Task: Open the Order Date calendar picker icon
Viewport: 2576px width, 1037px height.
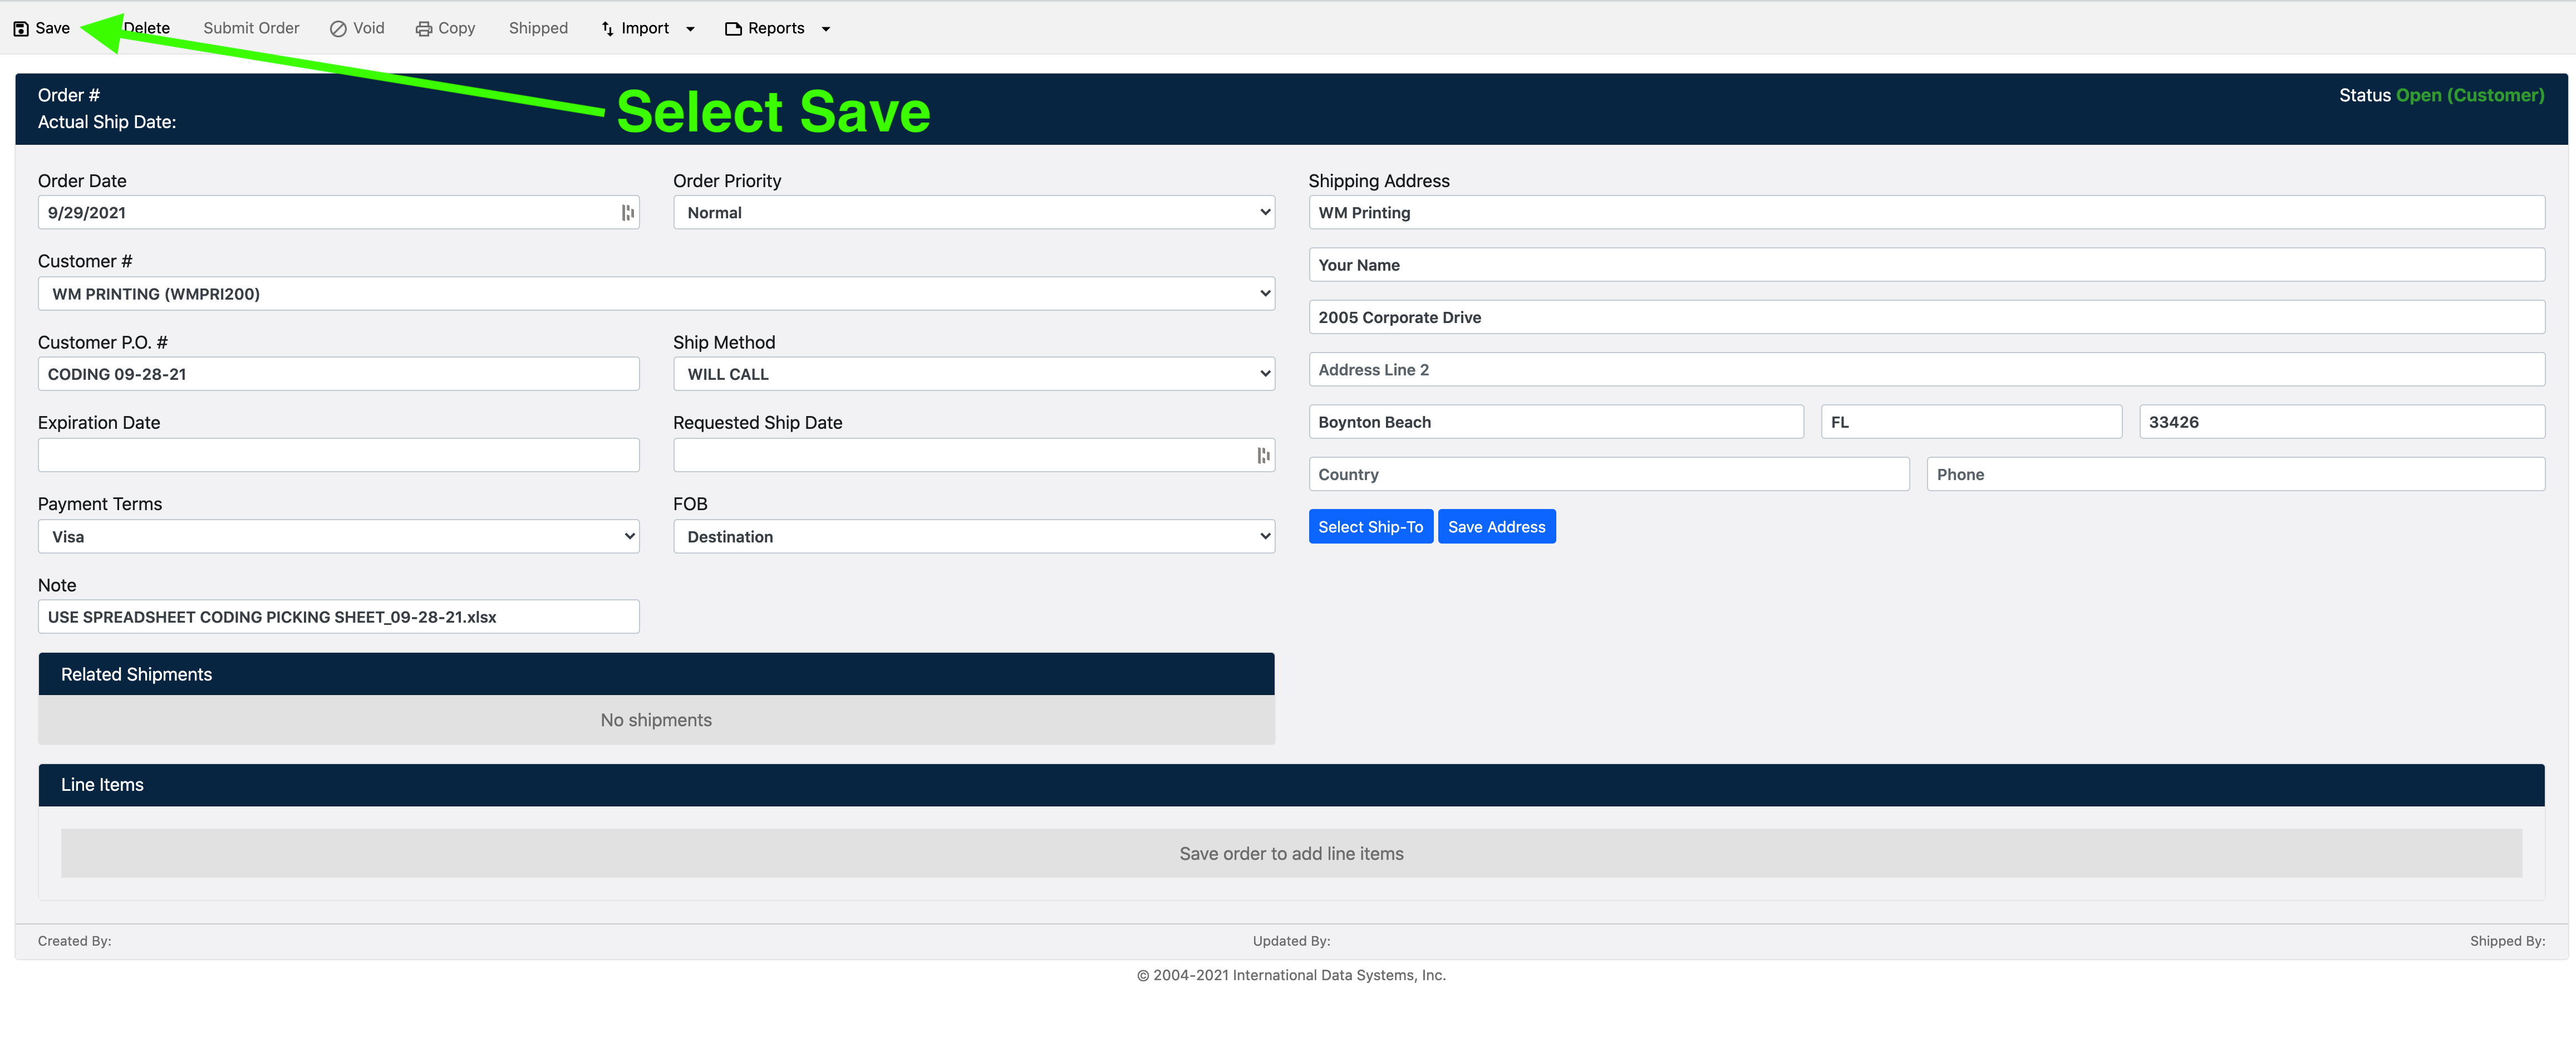Action: point(627,213)
